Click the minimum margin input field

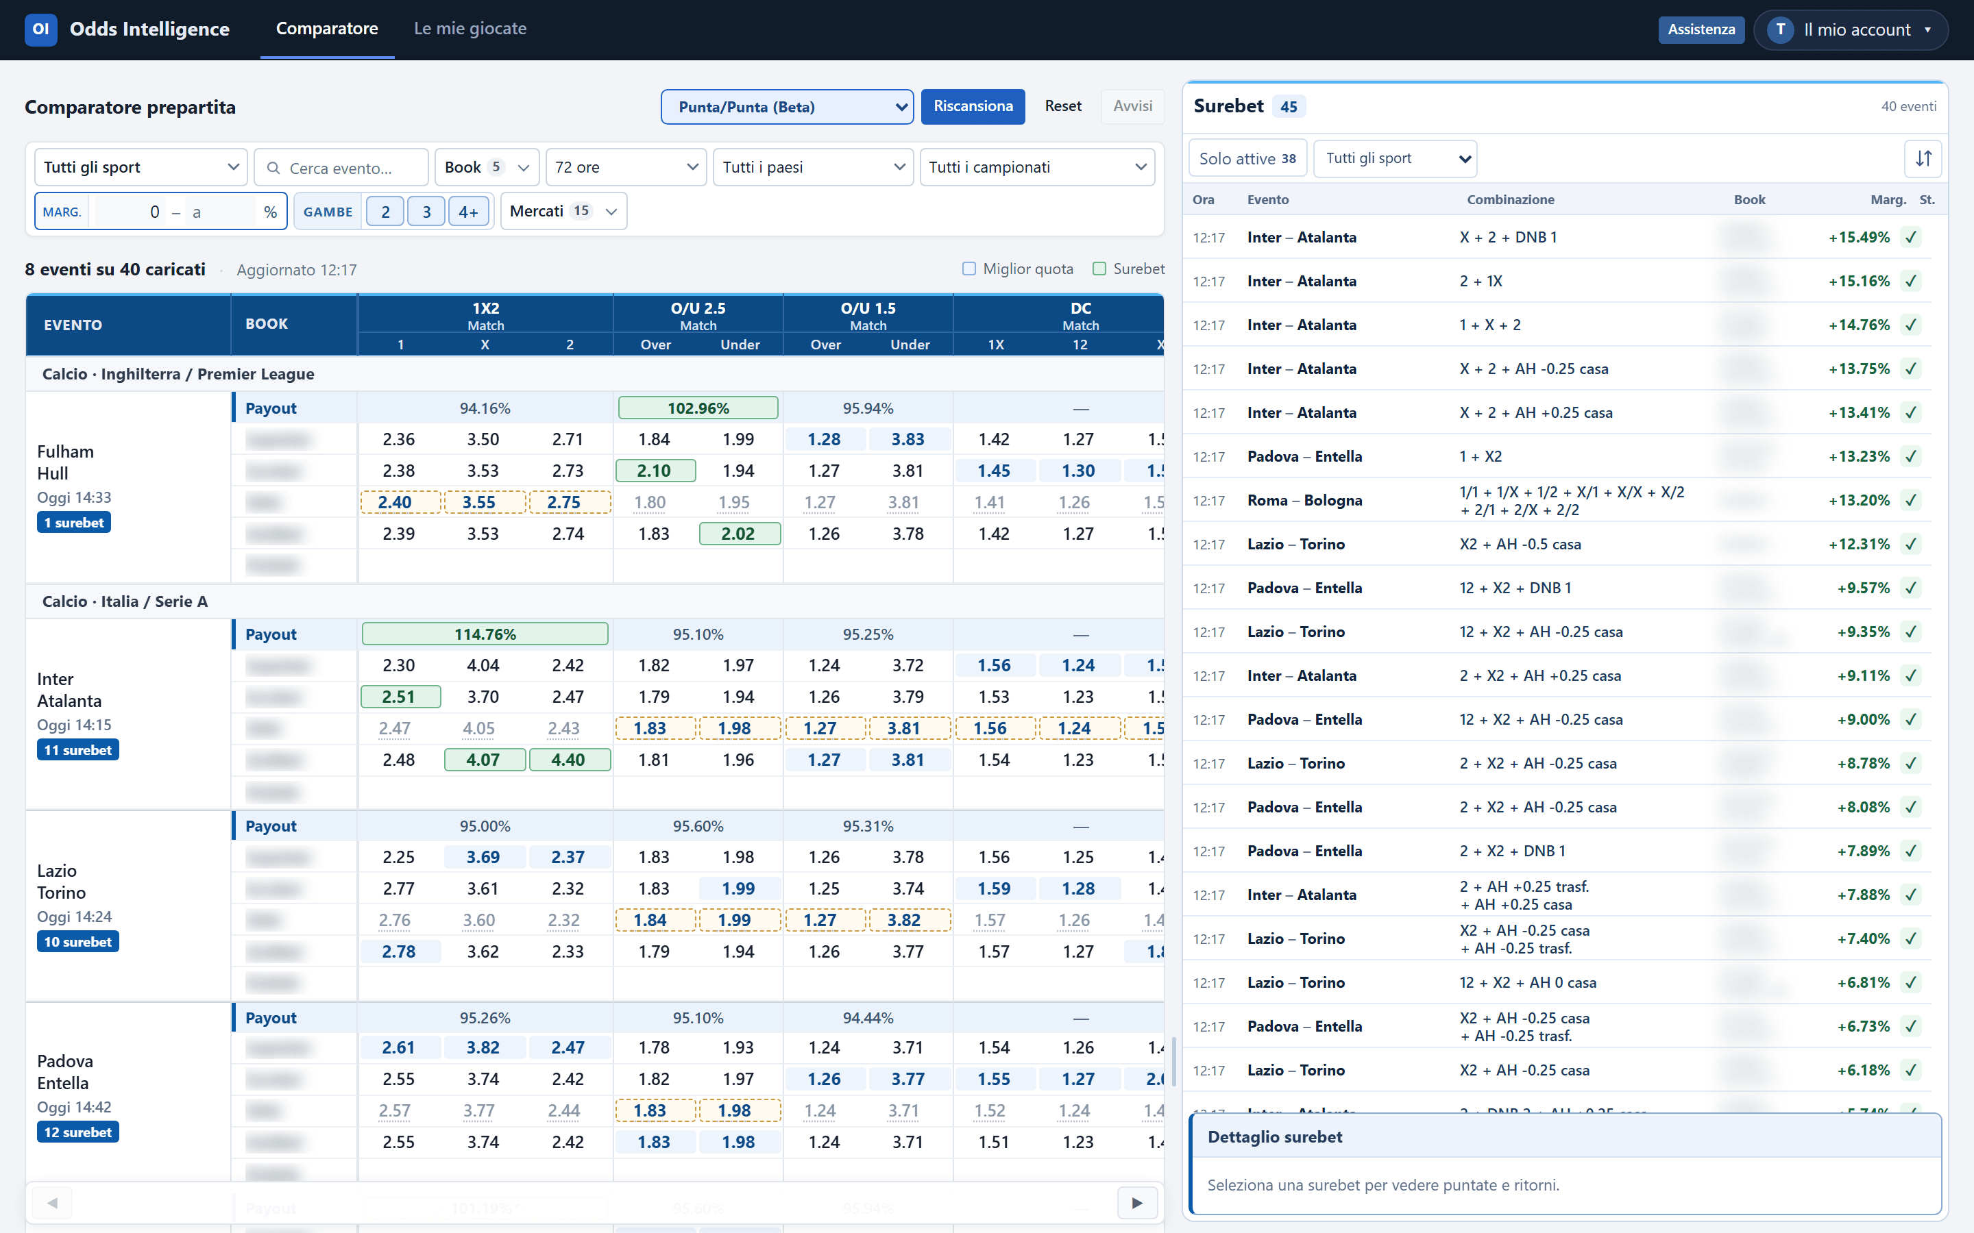point(129,212)
